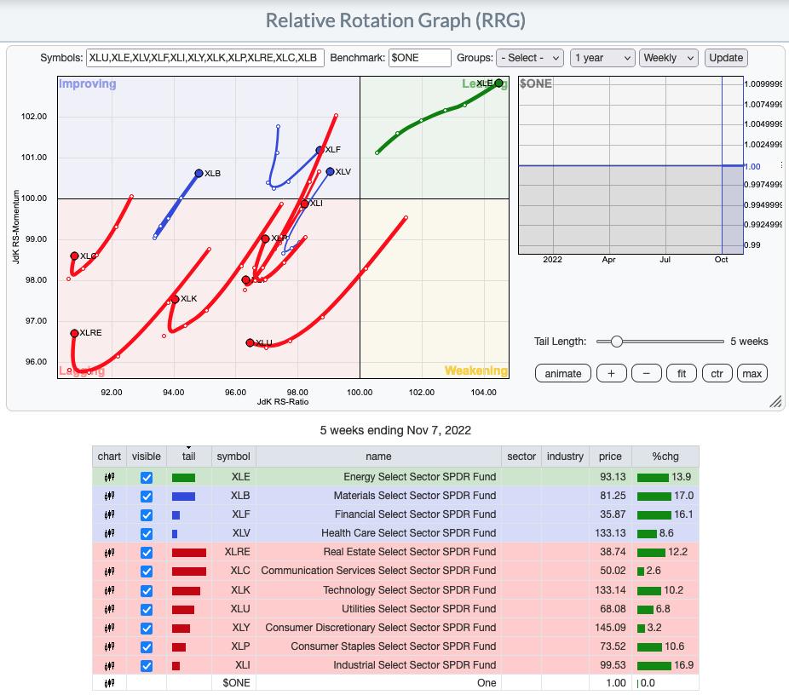
Task: Click the XLRE point on the graph
Action: point(74,333)
